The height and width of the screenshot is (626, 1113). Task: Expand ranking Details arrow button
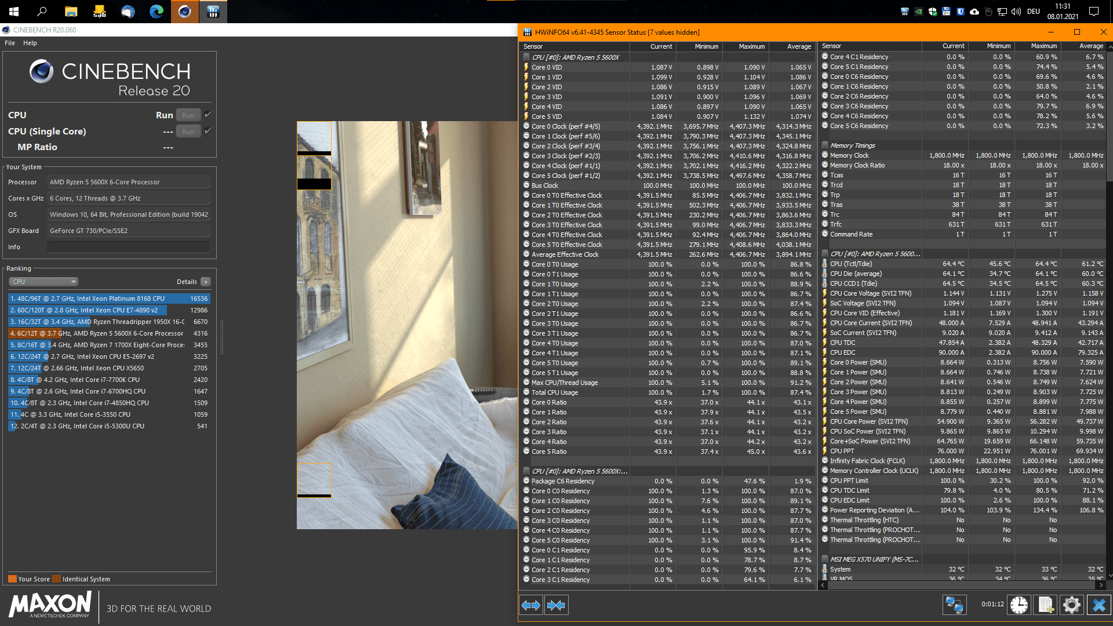coord(206,282)
